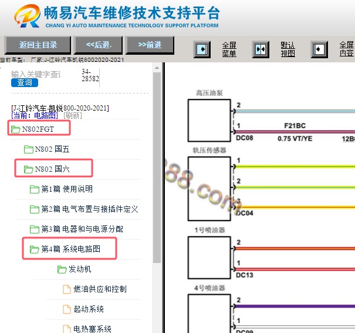Click the 1号喷油器 component box

point(209,258)
